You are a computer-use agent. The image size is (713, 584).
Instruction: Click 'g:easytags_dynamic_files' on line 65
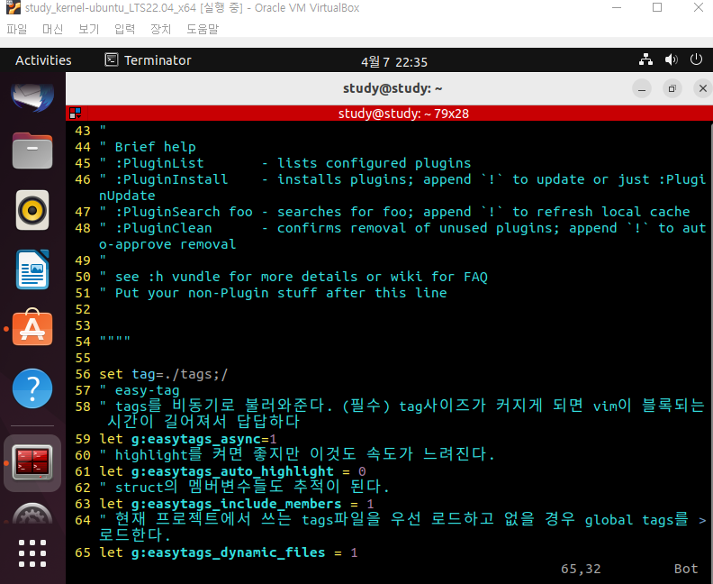229,552
